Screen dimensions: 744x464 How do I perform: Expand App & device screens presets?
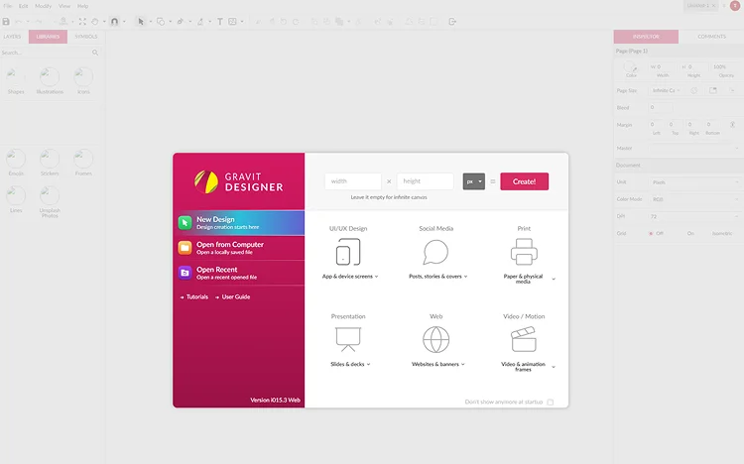click(350, 277)
